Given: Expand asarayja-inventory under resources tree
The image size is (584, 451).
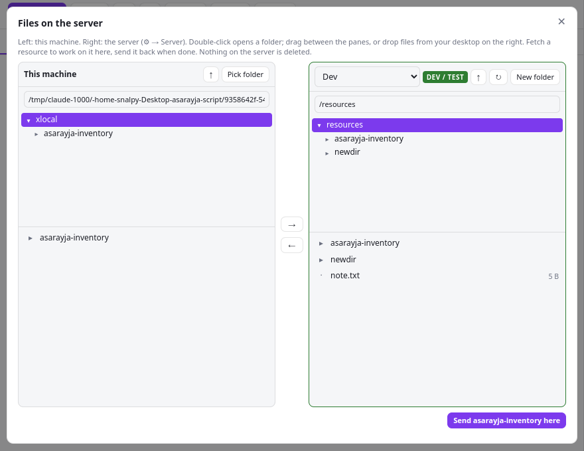Looking at the screenshot, I should (x=327, y=139).
